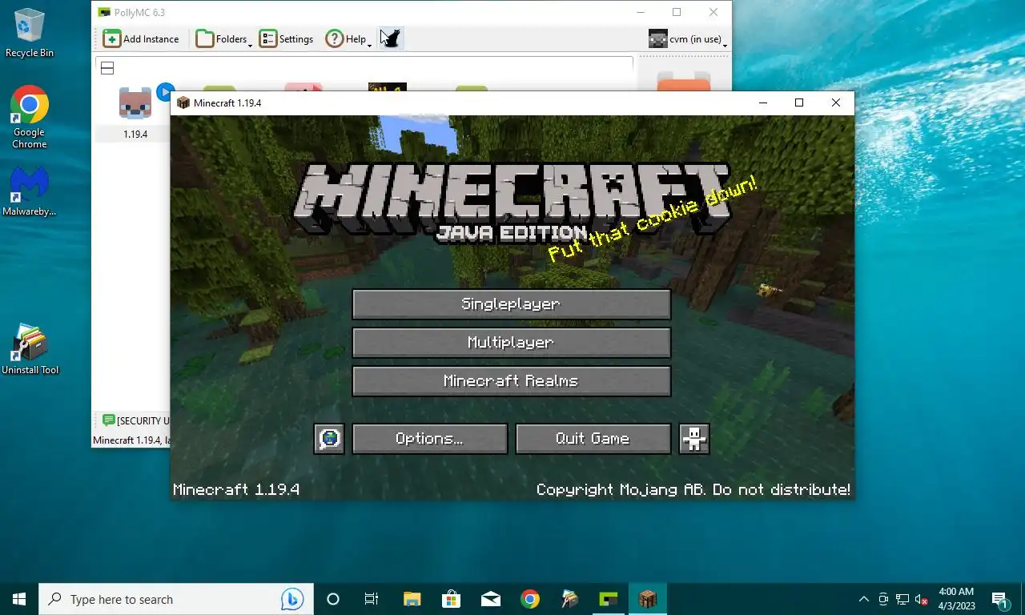Click the orange icon in PollyMC side panel
1025x615 pixels.
(x=684, y=82)
